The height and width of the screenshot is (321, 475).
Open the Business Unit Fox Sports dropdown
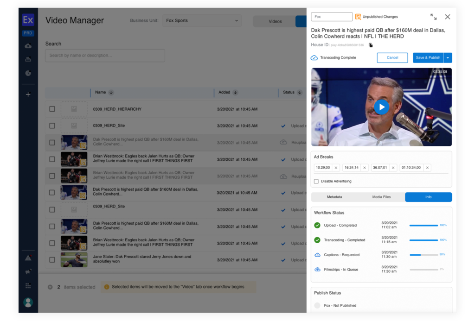click(x=202, y=21)
